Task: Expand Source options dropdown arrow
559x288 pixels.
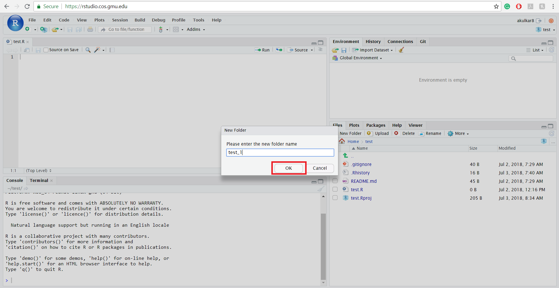Action: pos(312,50)
